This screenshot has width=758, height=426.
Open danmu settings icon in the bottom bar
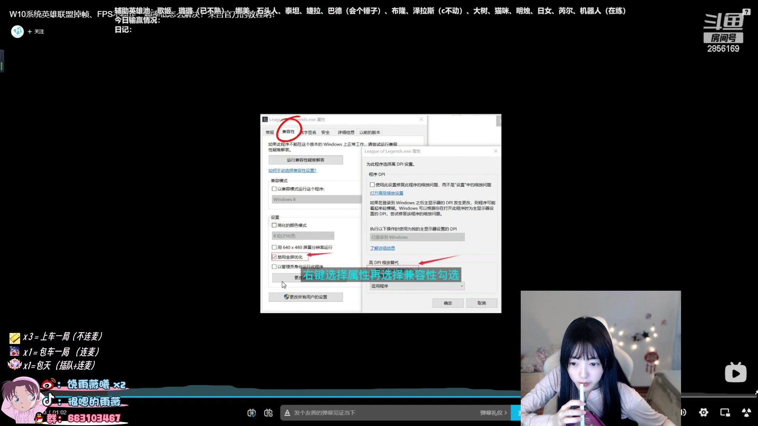coord(268,413)
